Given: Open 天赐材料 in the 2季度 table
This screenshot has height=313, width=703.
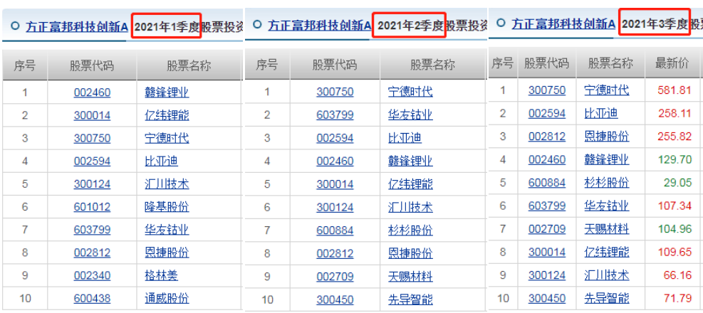Looking at the screenshot, I should 410,277.
